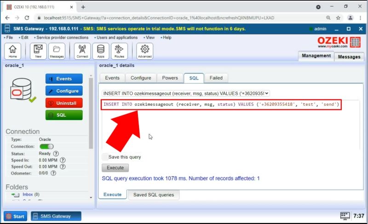Open the File menu
The image size is (368, 224).
(9, 38)
